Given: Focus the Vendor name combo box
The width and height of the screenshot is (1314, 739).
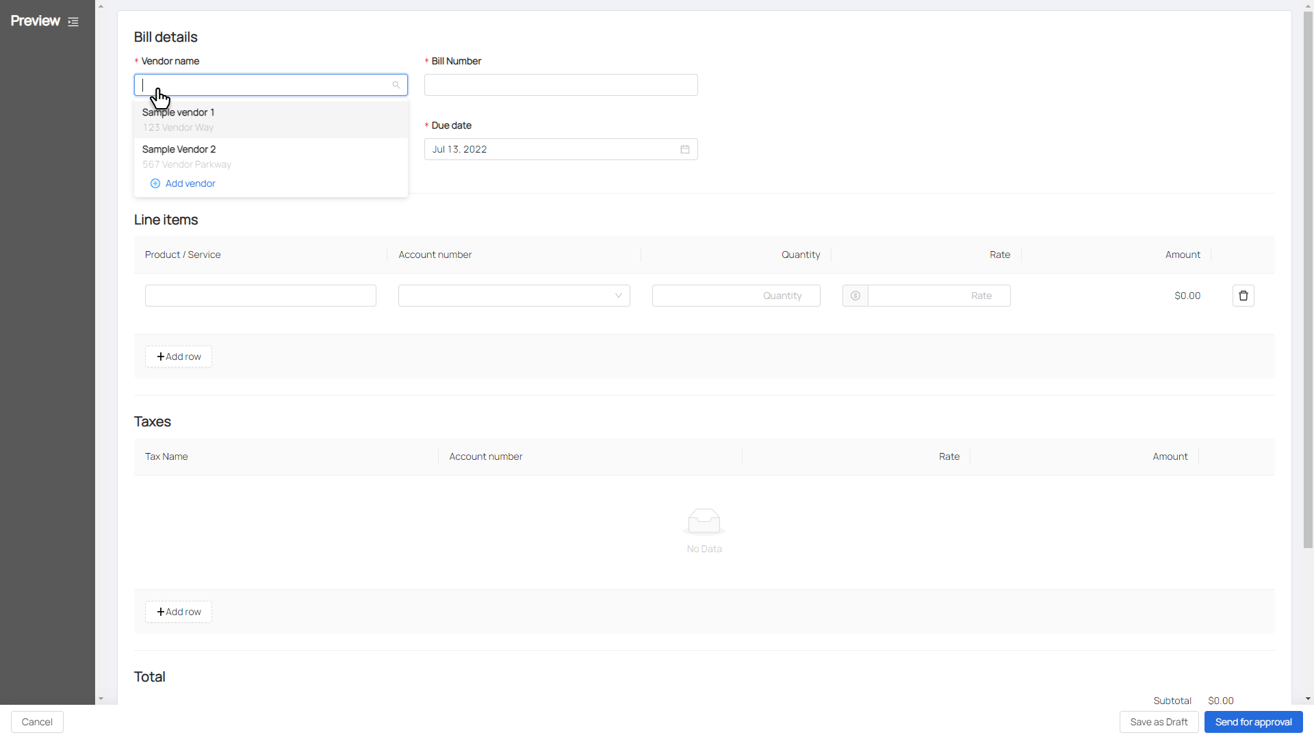Looking at the screenshot, I should [263, 85].
